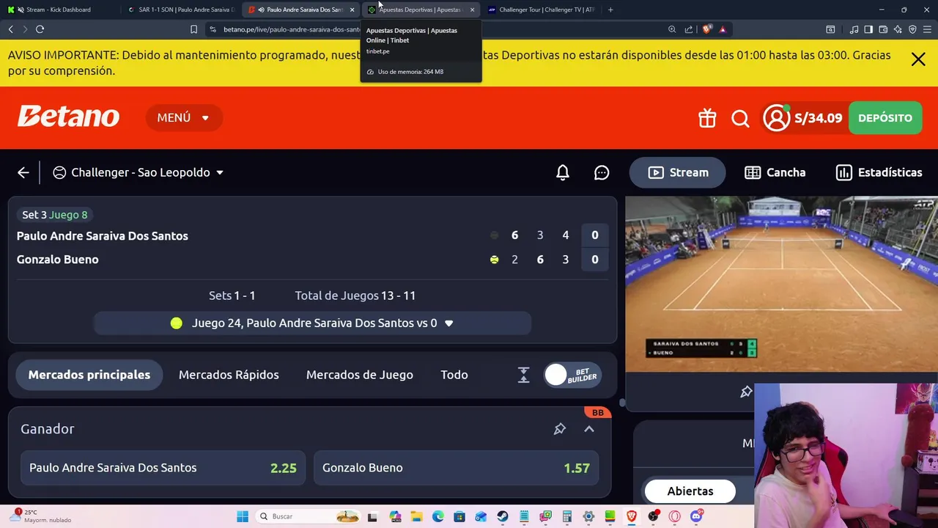Switch to the Stream view
The height and width of the screenshot is (528, 938).
pos(677,172)
